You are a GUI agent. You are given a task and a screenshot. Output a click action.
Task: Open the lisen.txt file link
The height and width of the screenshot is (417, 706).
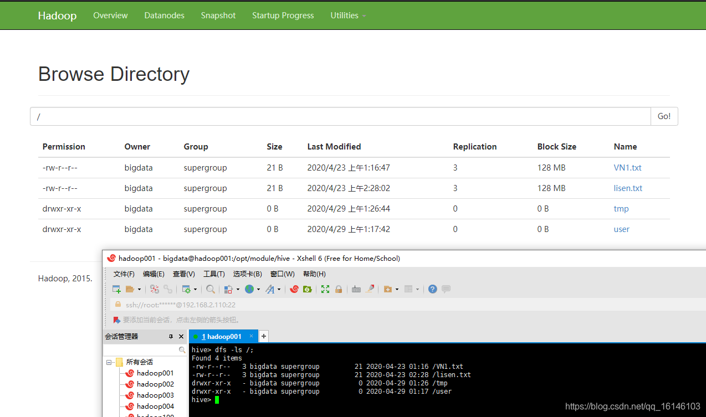tap(628, 188)
